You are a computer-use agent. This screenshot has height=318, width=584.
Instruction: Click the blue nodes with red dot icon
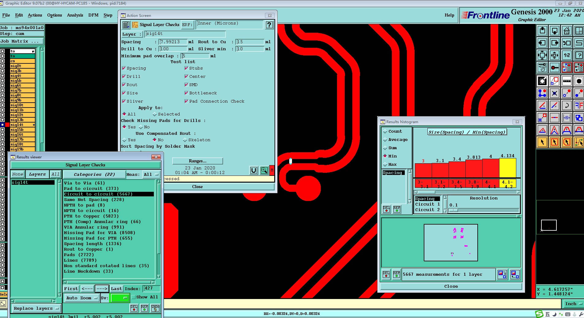point(542,93)
